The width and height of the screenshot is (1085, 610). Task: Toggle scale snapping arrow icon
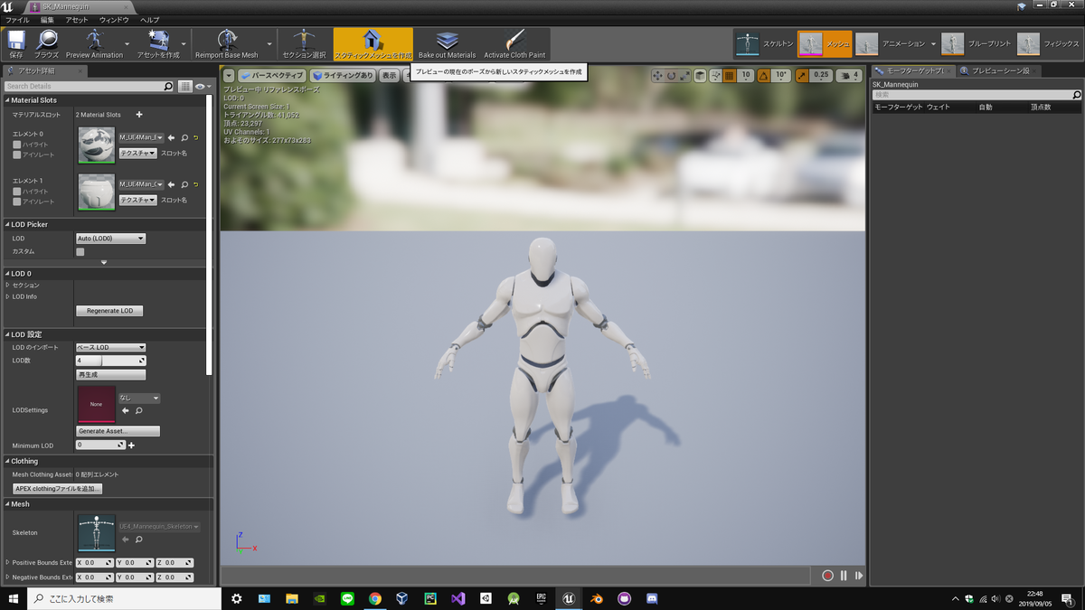coord(801,76)
